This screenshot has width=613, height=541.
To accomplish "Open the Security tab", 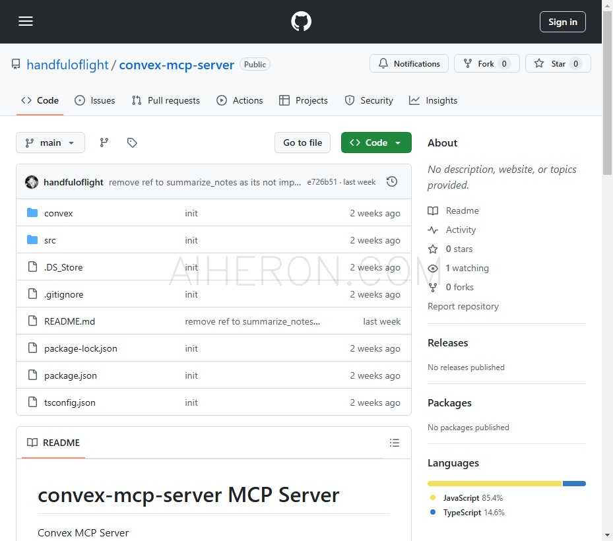I will pos(369,100).
